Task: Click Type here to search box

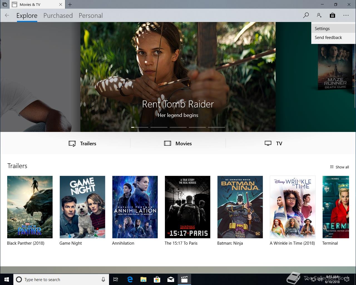Action: pos(61,279)
